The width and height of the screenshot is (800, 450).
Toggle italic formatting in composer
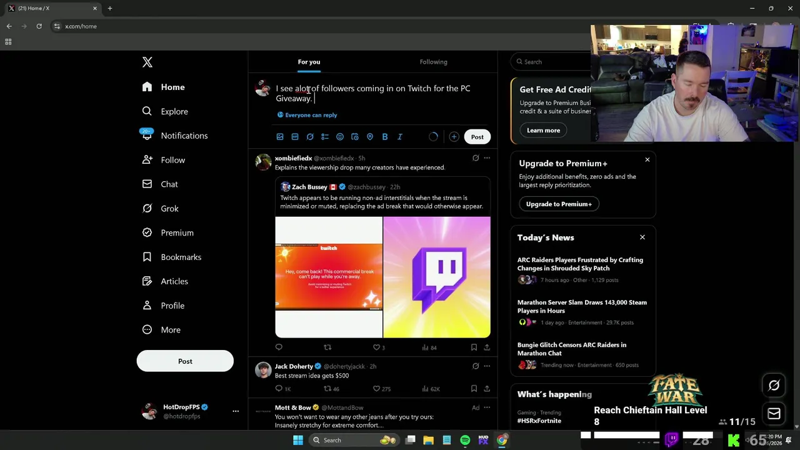coord(400,137)
